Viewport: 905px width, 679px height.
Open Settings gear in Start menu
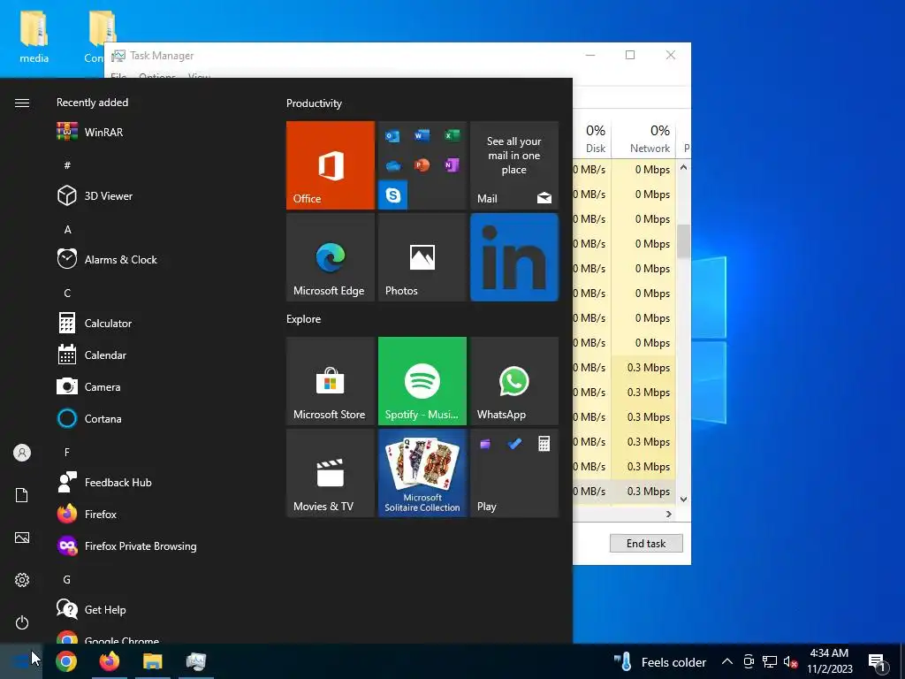pos(22,580)
